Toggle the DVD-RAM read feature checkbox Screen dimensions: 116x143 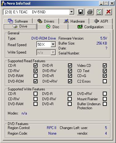(35, 76)
